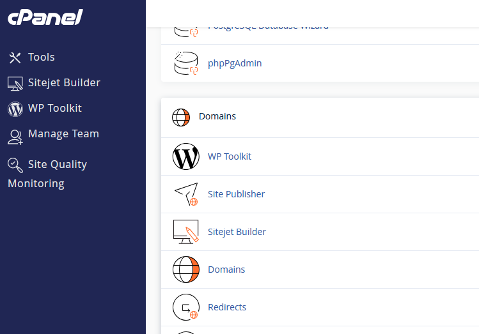Screen dimensions: 479x334
Task: Open the WP Toolkit link in Domains
Action: [230, 156]
